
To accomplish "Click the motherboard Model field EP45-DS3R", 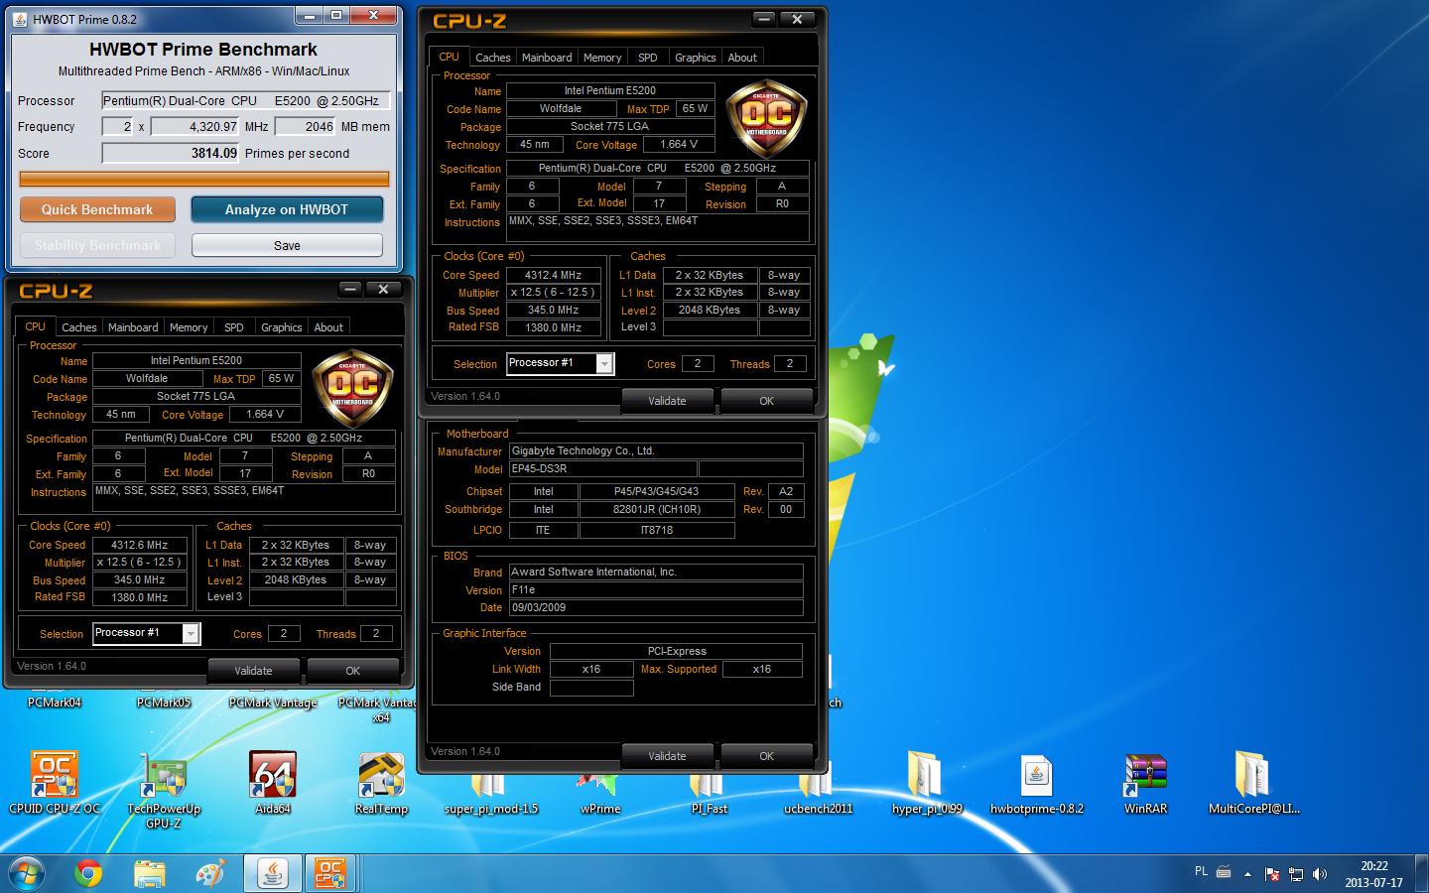I will point(602,469).
